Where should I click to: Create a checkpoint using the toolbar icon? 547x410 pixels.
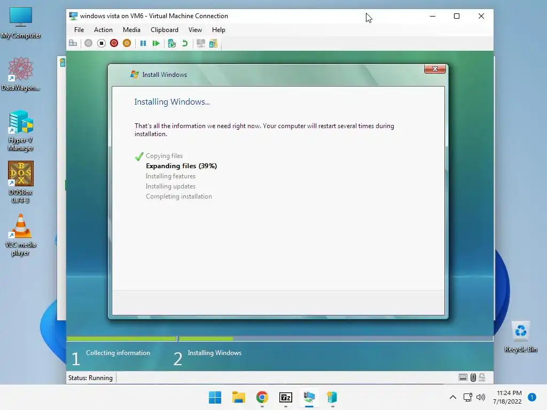coord(171,43)
